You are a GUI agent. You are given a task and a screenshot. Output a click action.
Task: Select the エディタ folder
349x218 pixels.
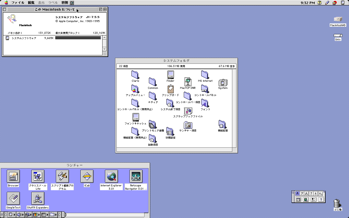click(153, 96)
